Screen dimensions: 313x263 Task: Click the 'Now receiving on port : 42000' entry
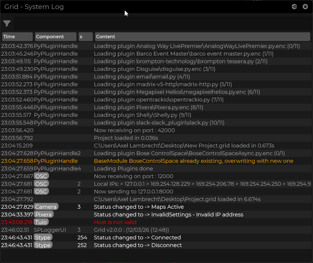point(134,130)
